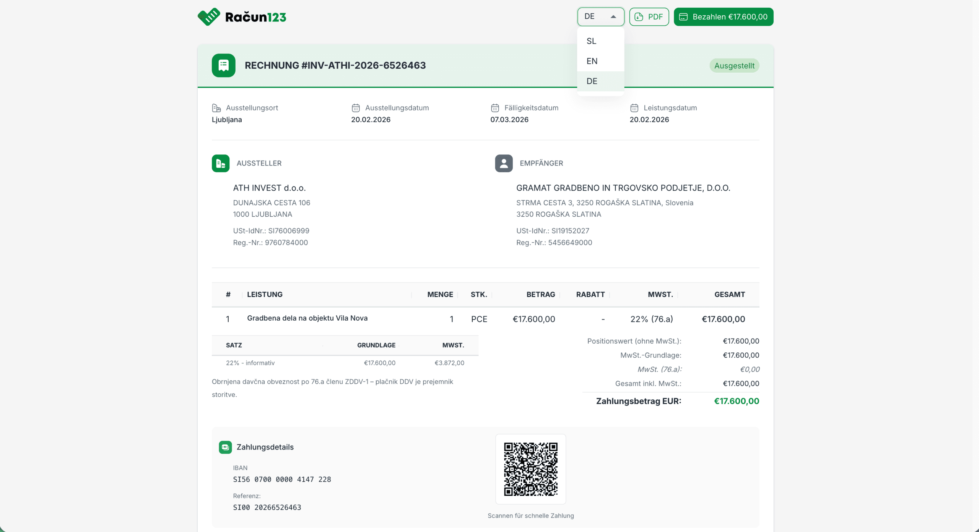Click the Empfänger person icon
The width and height of the screenshot is (979, 532).
tap(504, 163)
